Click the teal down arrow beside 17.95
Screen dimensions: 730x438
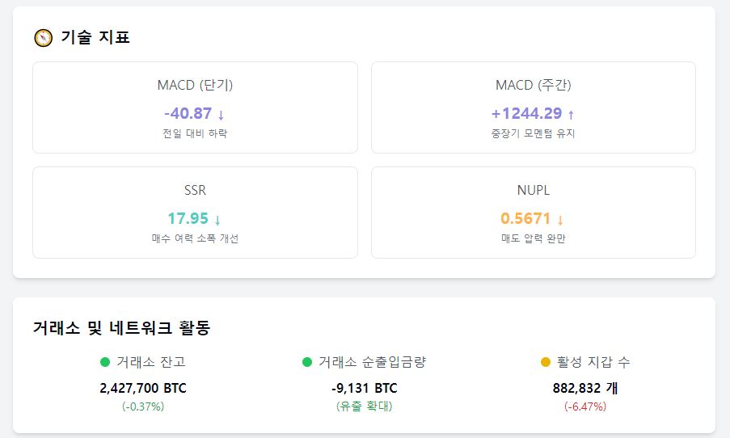pyautogui.click(x=217, y=220)
